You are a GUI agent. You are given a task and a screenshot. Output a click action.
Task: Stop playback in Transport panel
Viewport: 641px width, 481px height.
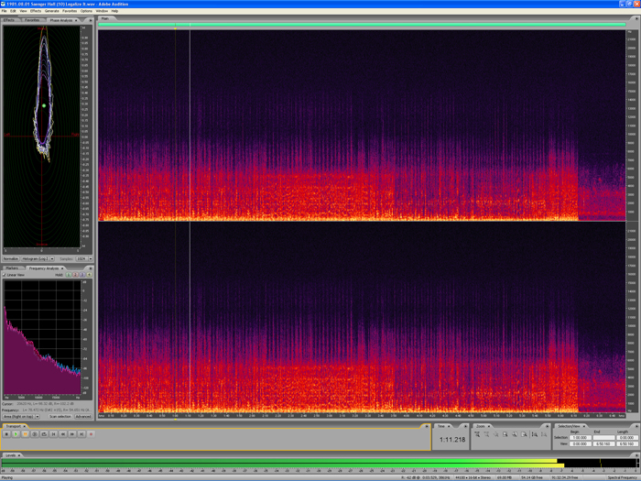(x=6, y=434)
